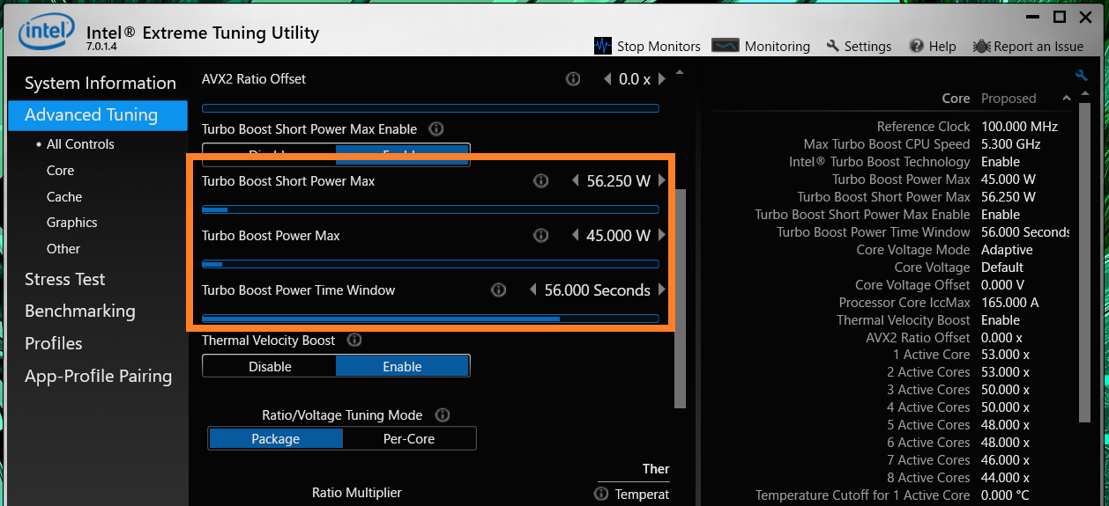Decrease Turbo Boost Power Time Window value

(x=532, y=290)
